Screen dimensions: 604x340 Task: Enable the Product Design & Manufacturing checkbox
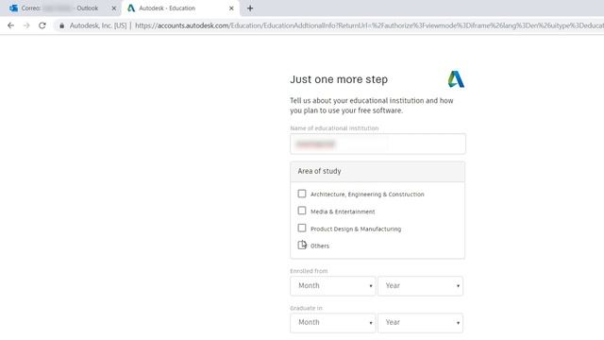(302, 229)
